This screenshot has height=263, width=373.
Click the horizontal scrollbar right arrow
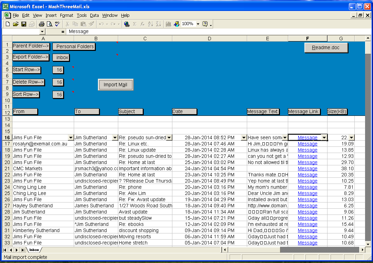(362, 250)
